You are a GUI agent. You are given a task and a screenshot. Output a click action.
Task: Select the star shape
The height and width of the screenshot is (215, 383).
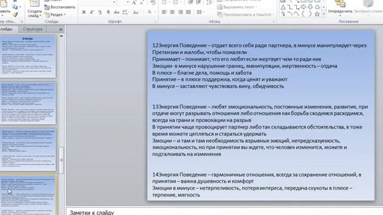coord(317,14)
